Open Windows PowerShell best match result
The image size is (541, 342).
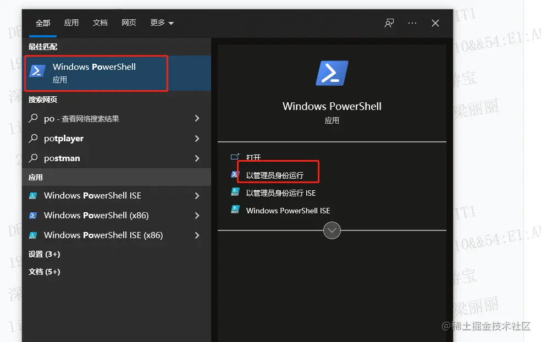117,73
